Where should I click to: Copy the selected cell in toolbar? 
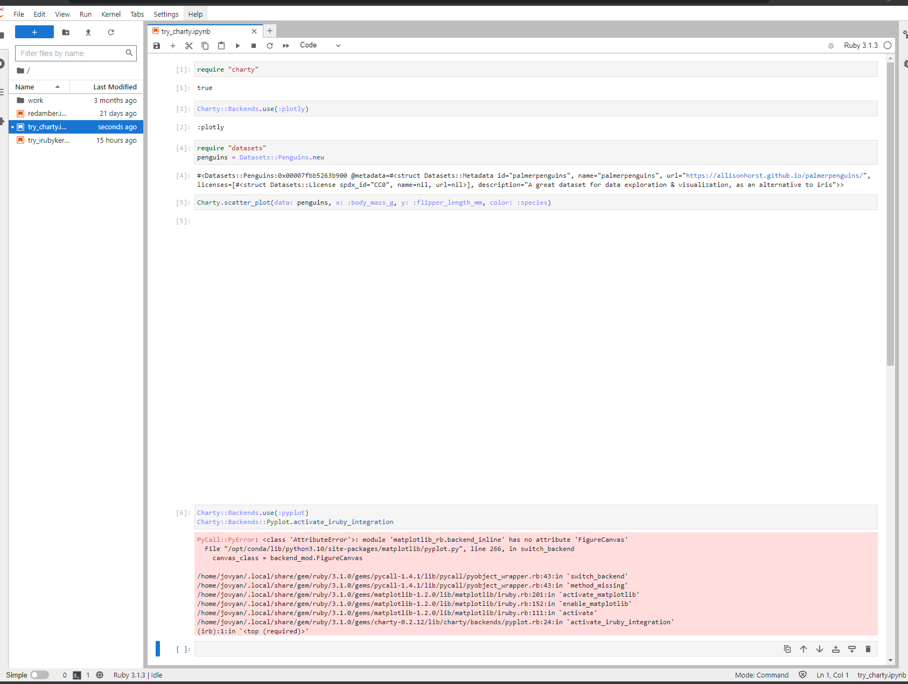click(205, 46)
